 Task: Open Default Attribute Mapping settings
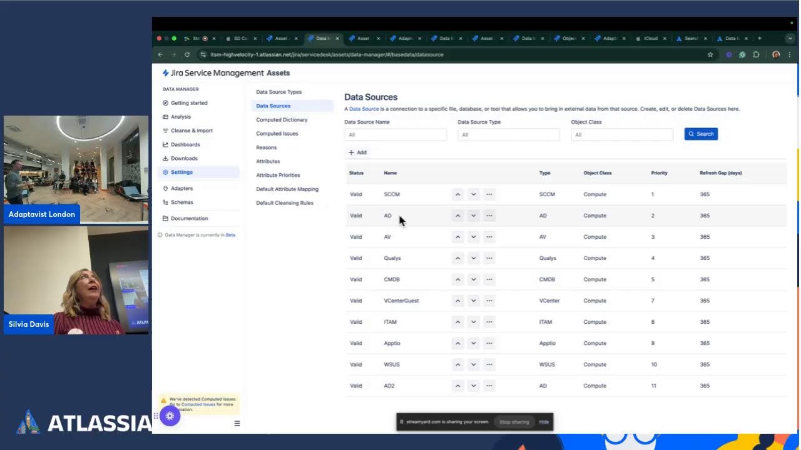[287, 189]
